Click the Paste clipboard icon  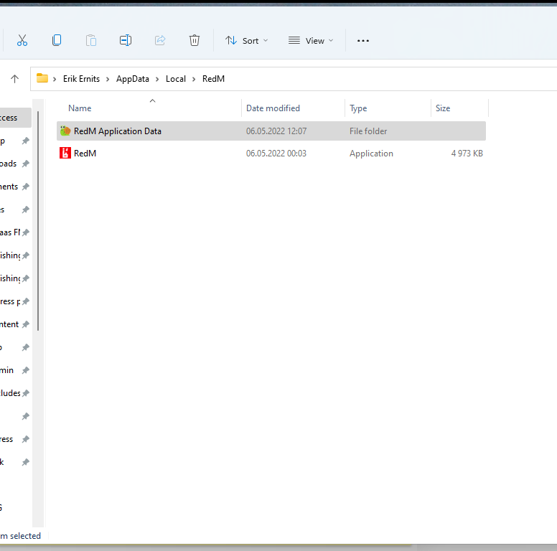click(x=91, y=40)
